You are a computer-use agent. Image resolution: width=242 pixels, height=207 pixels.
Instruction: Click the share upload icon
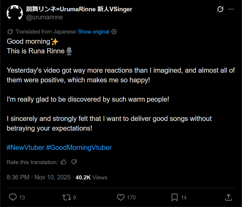228,198
